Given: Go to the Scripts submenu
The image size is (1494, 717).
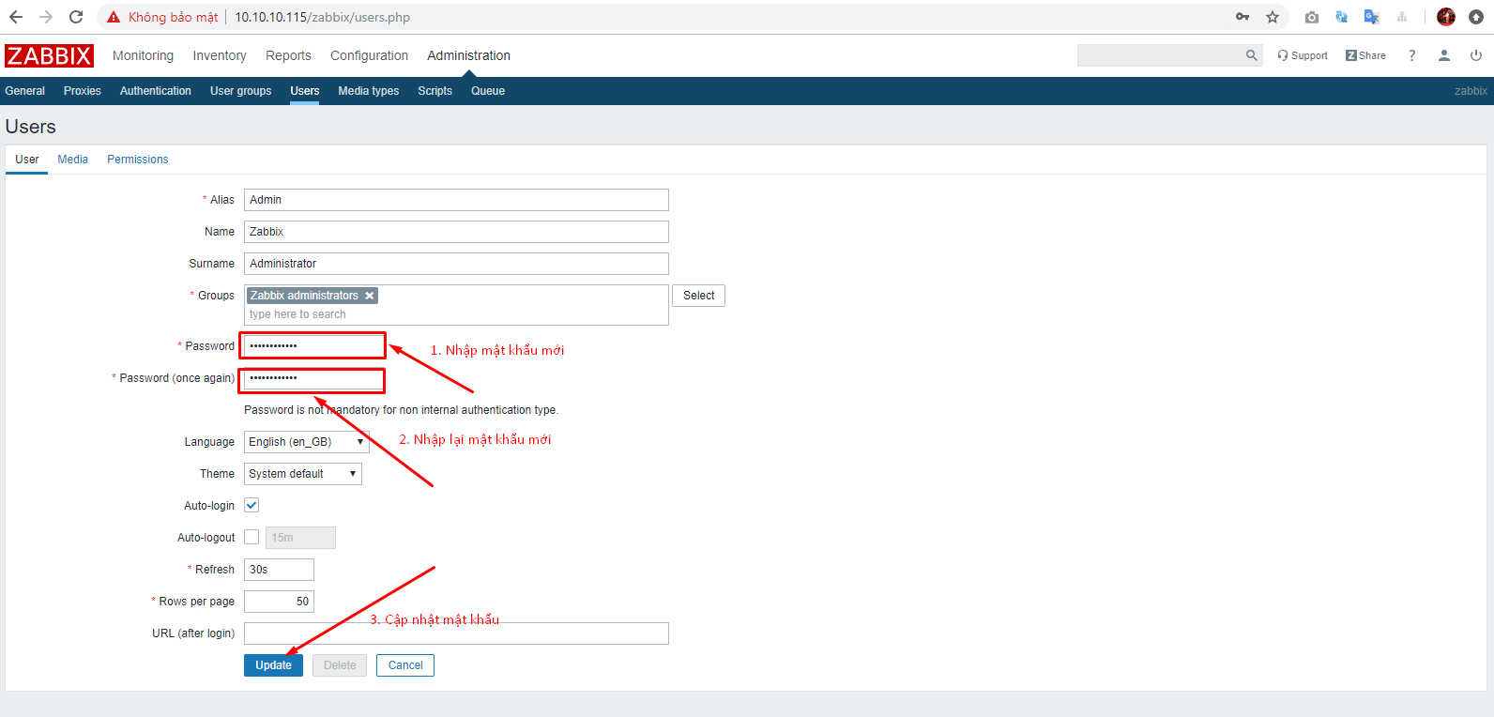Looking at the screenshot, I should tap(435, 91).
